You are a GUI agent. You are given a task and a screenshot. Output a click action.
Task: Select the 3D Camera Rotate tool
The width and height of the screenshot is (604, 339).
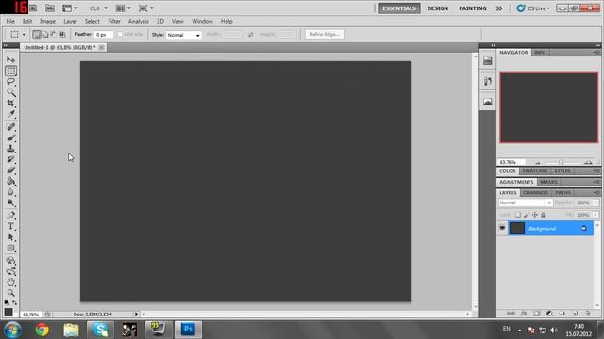[x=10, y=271]
